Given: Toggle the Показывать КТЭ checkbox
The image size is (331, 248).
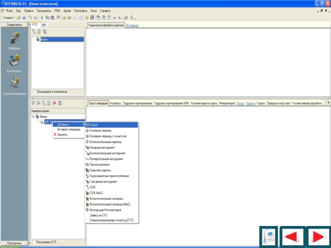Looking at the screenshot, I should (34, 242).
